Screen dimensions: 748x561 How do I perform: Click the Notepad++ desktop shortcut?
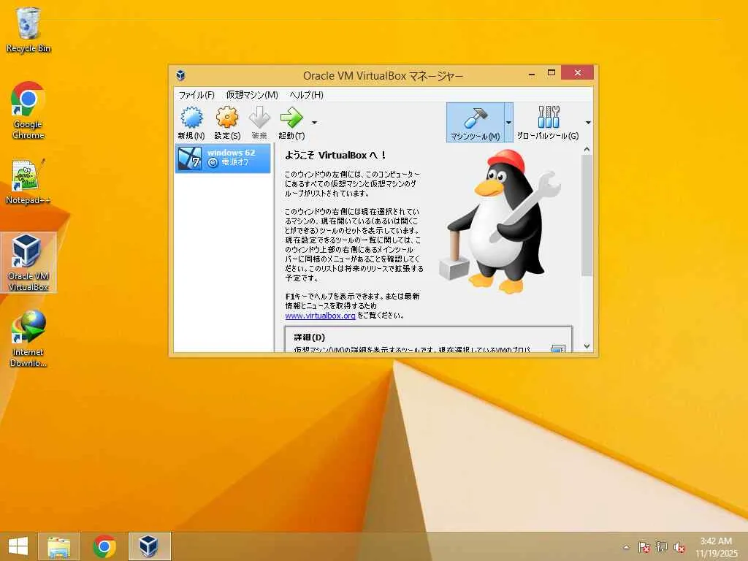tap(28, 182)
